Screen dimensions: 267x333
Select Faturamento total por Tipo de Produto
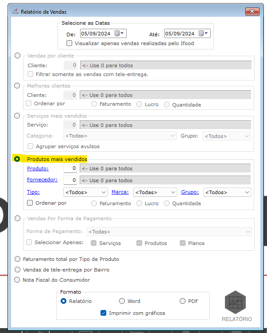[17, 259]
